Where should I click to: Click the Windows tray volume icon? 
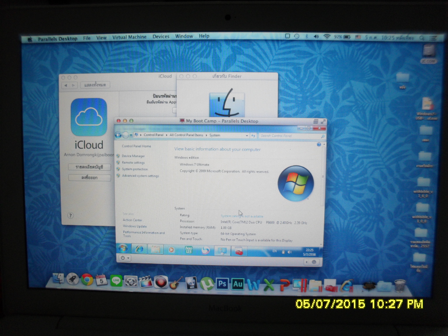tap(290, 252)
